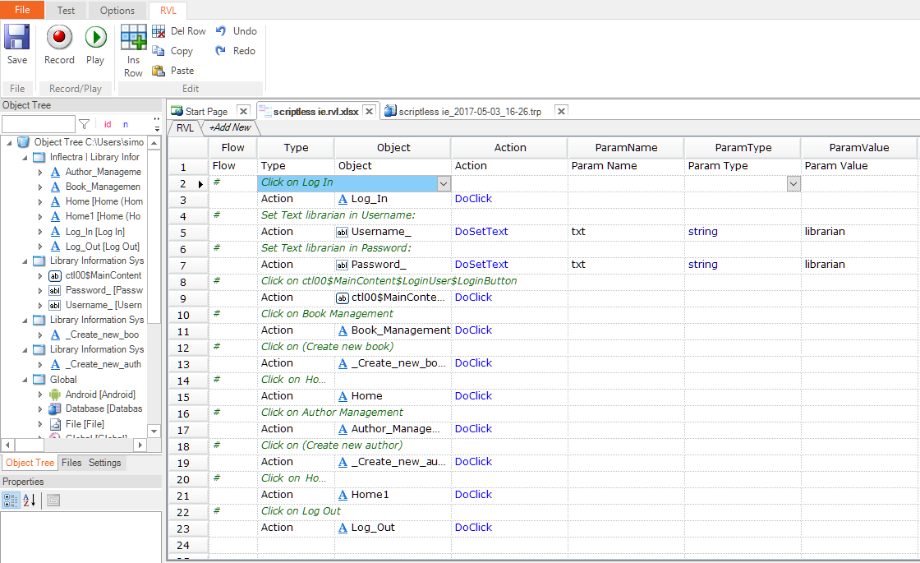Expand the Author_Management node in the tree

(40, 172)
